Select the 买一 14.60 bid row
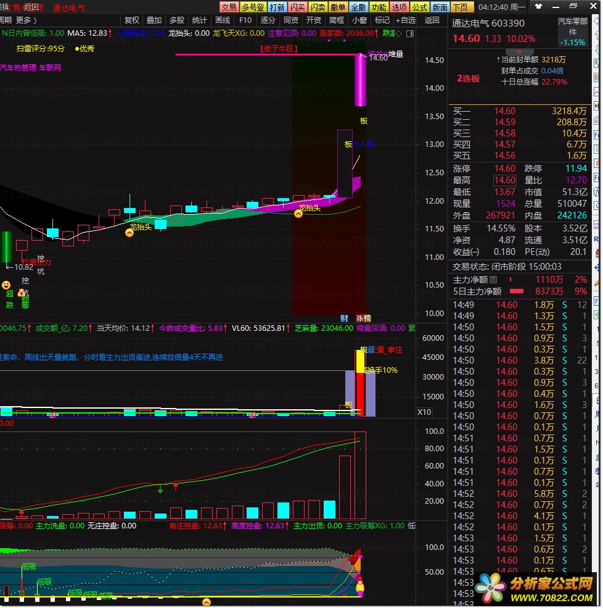Screen dimensions: 603x608 tap(519, 111)
